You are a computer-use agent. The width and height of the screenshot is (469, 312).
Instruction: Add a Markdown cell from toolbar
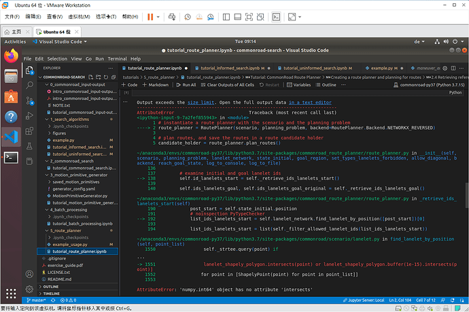156,85
